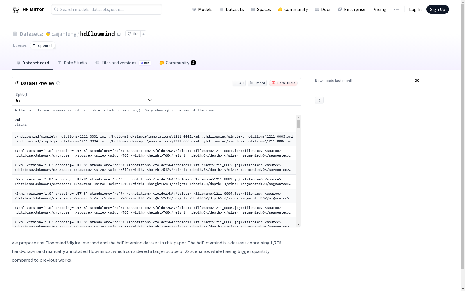Click the preview scrollbar up arrow

pos(298,118)
